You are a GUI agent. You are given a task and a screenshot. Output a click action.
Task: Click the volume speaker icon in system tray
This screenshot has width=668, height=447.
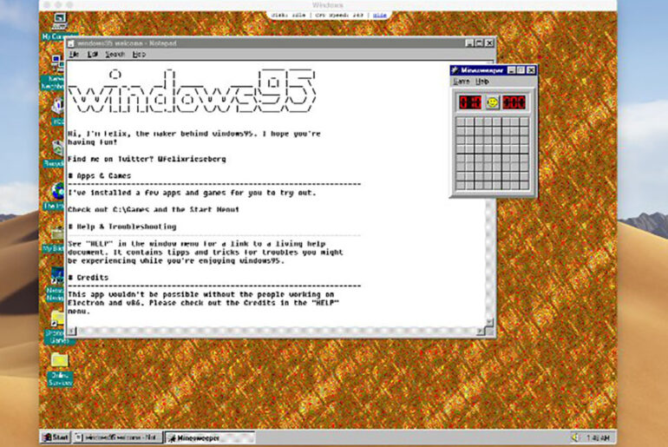pos(574,437)
